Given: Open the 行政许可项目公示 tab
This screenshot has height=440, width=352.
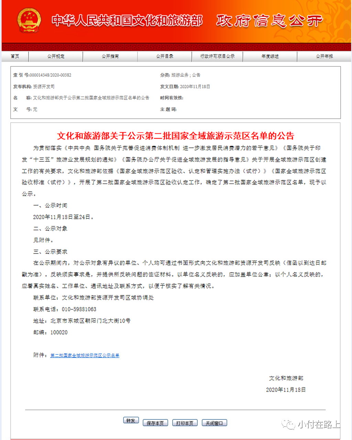Looking at the screenshot, I should (x=217, y=56).
